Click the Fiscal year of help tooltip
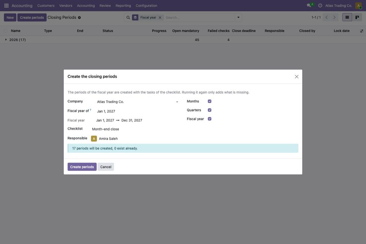Screen dimensions: 366x244 coord(90,110)
